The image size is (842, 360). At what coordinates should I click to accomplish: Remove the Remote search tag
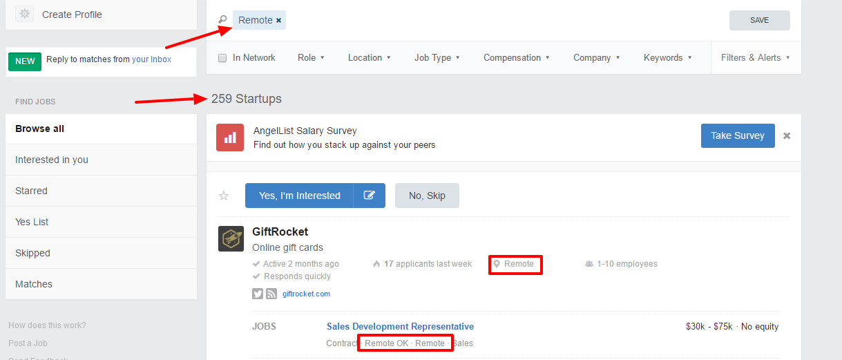(x=279, y=21)
